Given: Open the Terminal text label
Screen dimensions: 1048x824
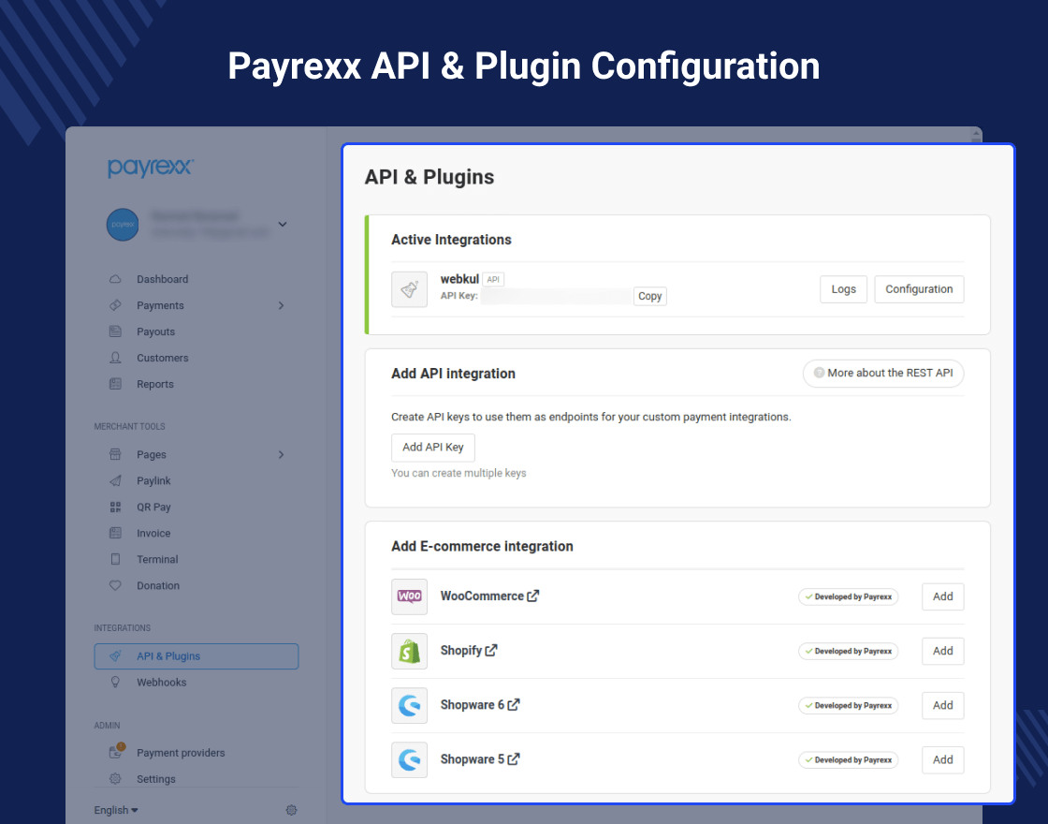Looking at the screenshot, I should (158, 559).
